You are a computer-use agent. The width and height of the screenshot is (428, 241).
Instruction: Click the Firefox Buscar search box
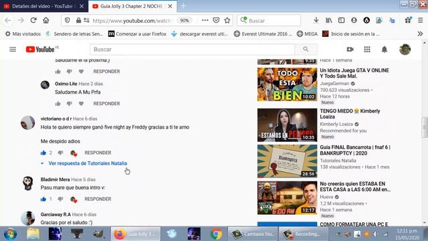click(x=269, y=21)
